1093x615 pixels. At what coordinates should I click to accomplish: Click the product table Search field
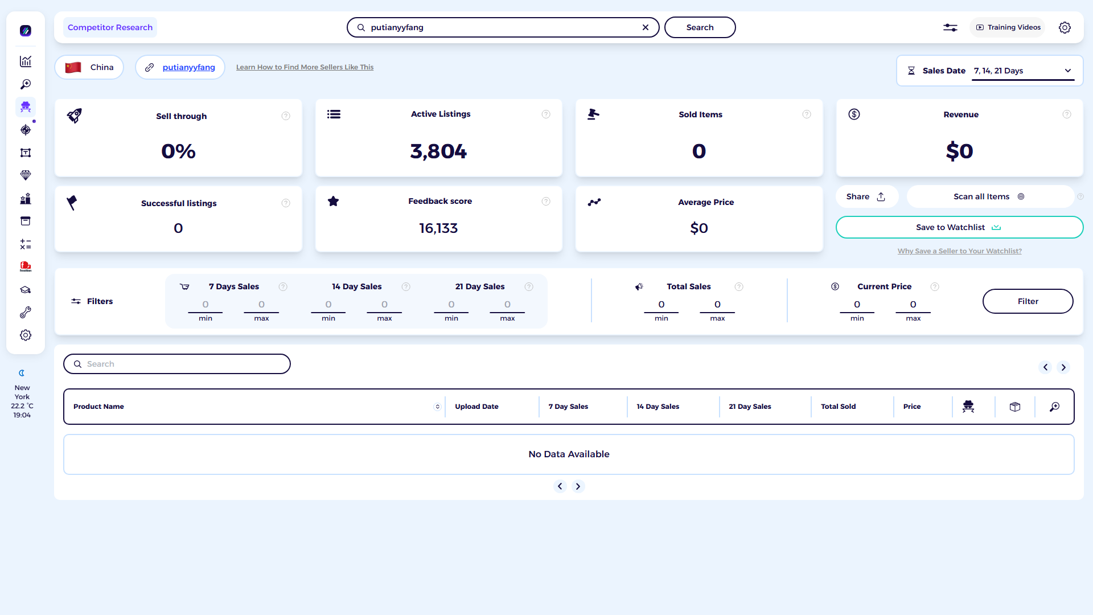pyautogui.click(x=177, y=364)
